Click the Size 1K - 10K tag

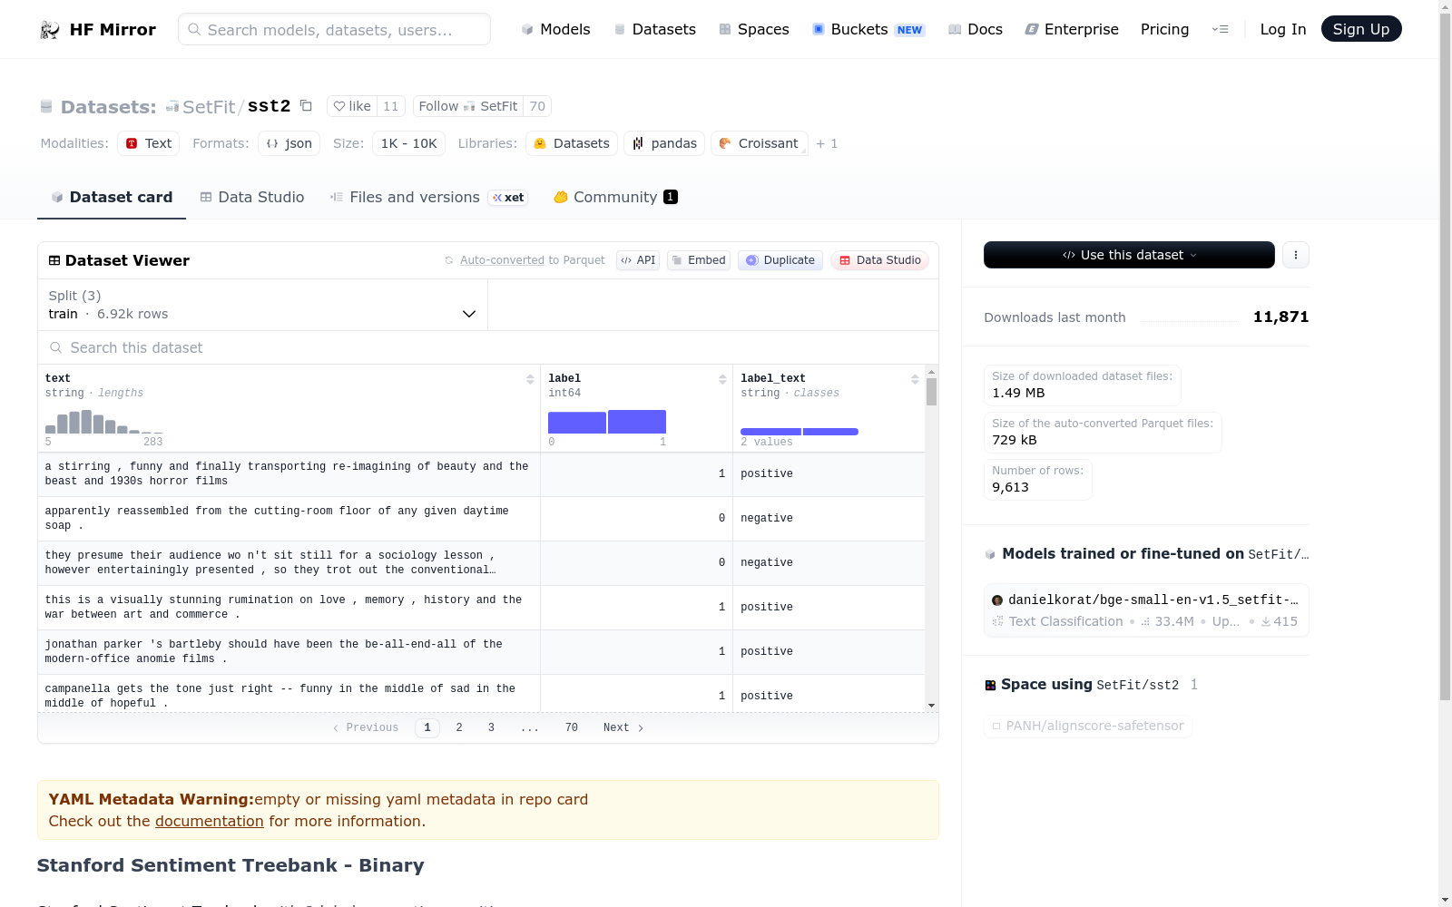pyautogui.click(x=408, y=143)
